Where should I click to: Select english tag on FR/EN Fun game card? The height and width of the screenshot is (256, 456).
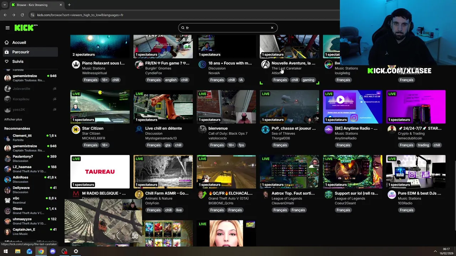click(171, 80)
